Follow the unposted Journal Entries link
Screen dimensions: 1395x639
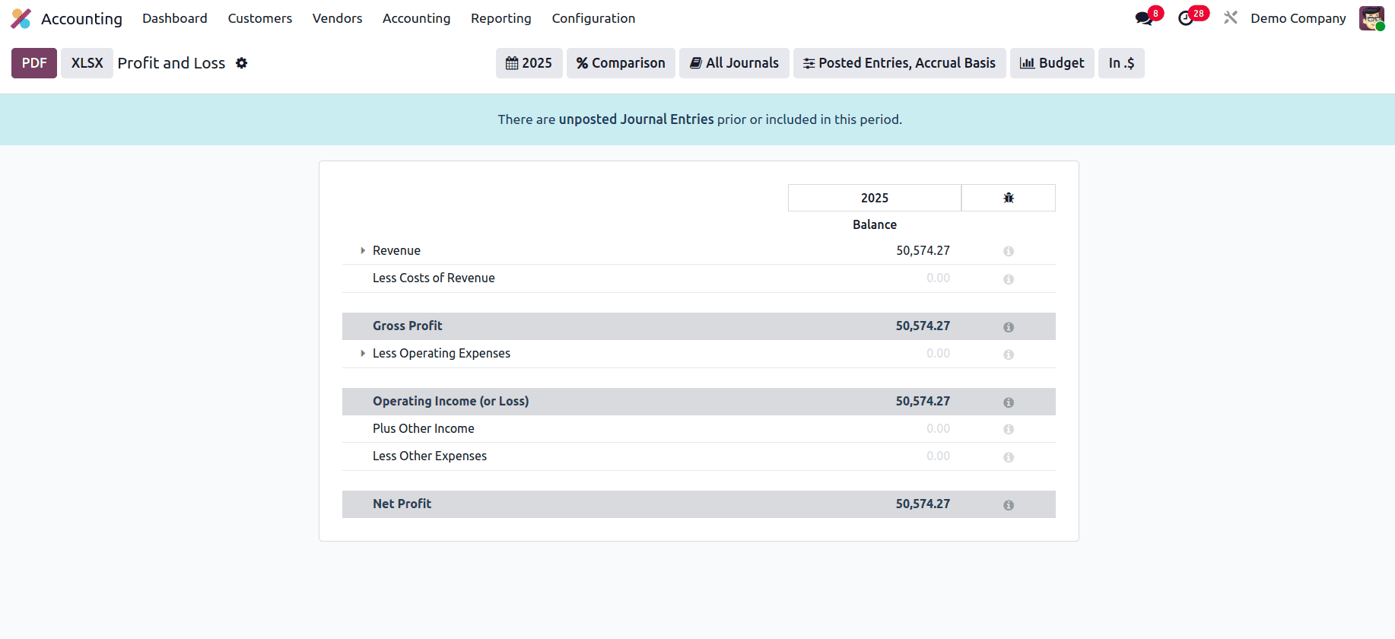[x=636, y=119]
